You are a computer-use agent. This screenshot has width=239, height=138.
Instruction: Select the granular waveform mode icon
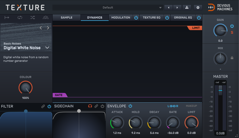46,18
